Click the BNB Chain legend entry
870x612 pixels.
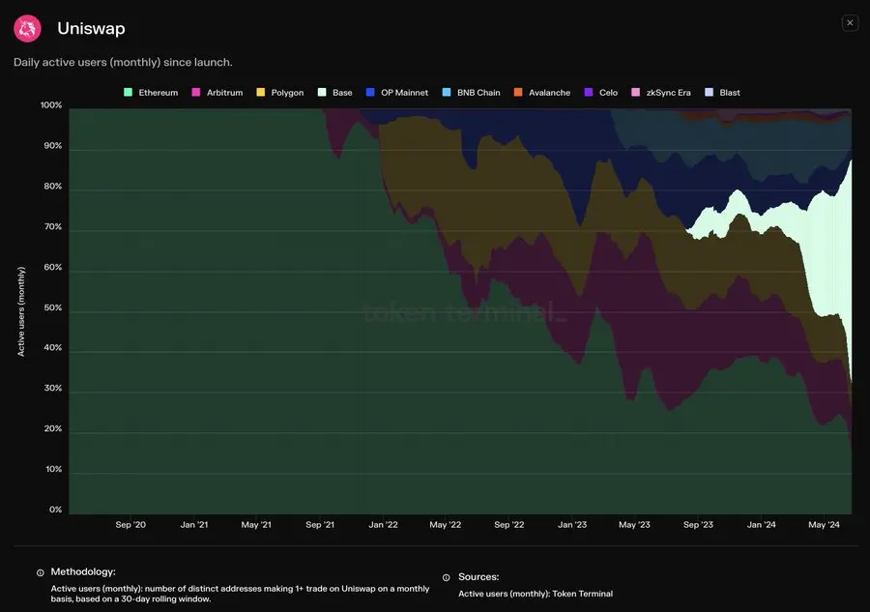(471, 93)
